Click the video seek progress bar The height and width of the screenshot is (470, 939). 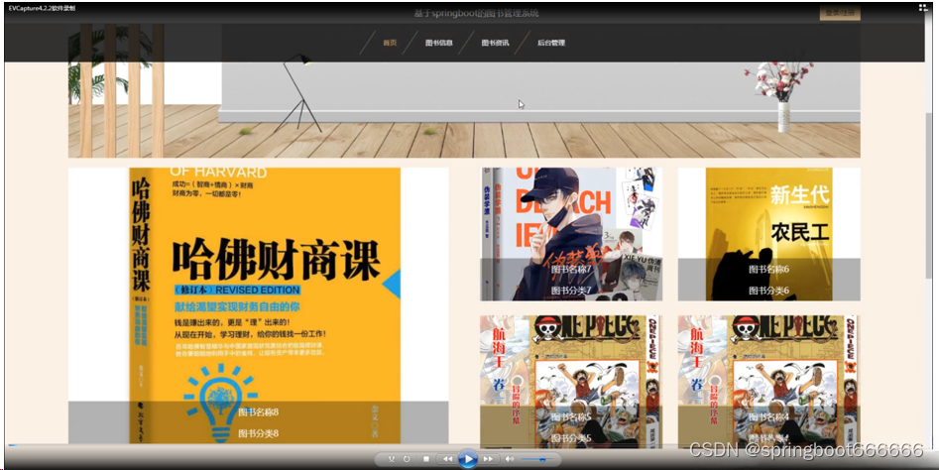470,445
